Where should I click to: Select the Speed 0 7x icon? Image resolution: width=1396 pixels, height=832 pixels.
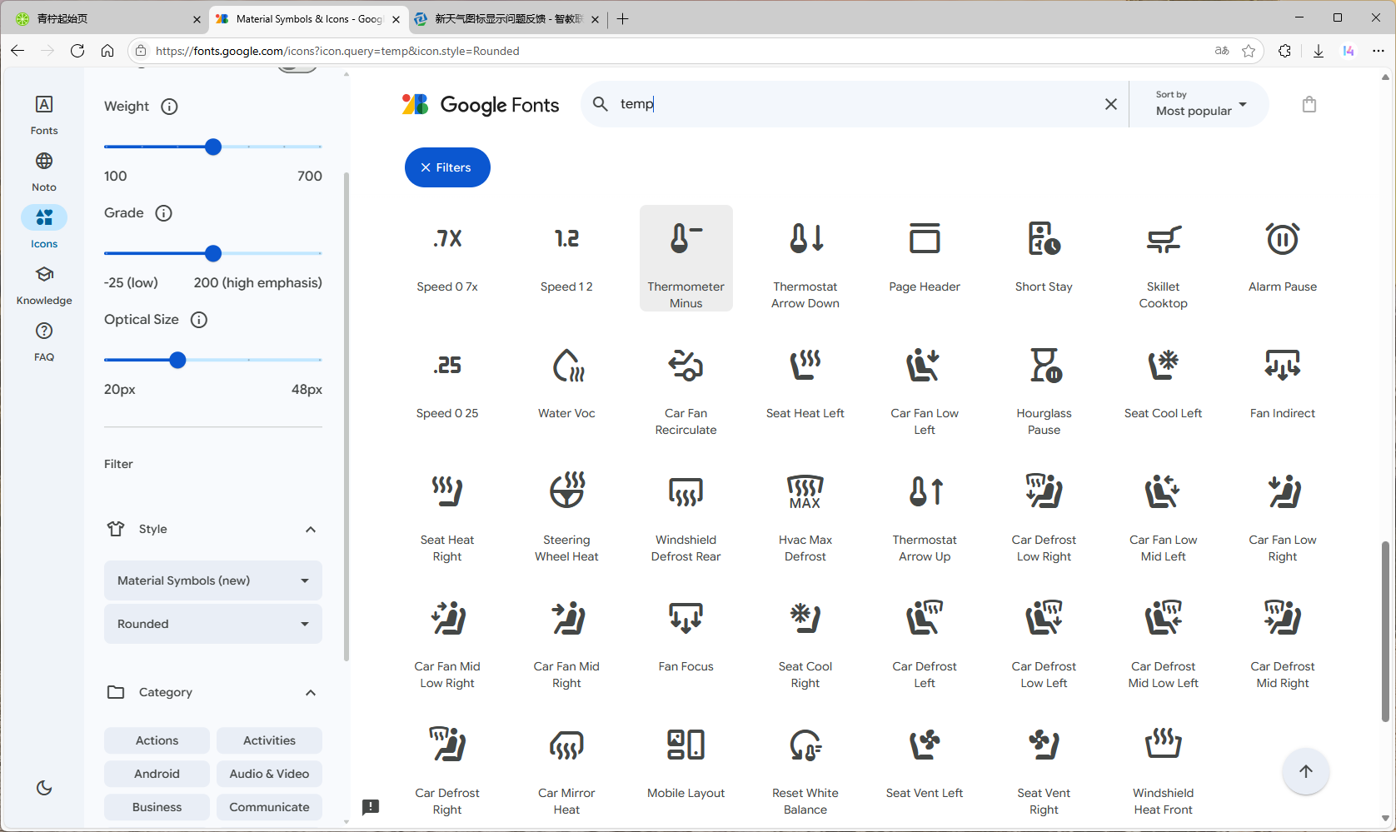tap(447, 258)
